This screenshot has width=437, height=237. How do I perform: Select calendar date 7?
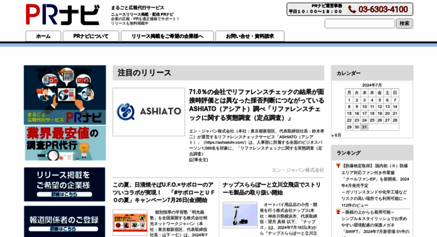click(395, 100)
